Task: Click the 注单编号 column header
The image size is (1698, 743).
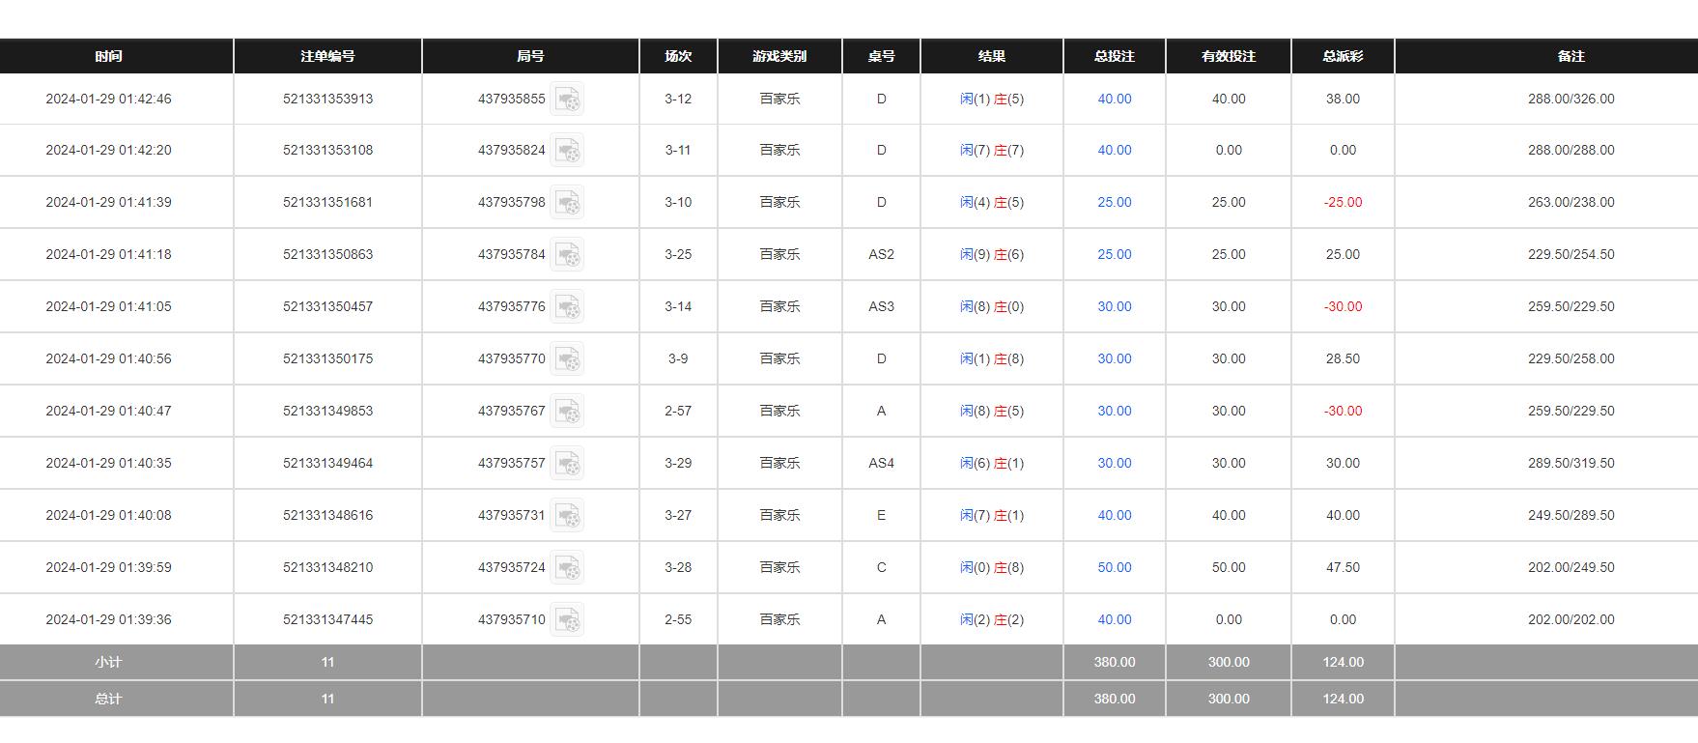Action: (327, 56)
